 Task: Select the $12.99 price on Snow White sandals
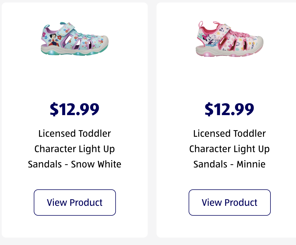[x=74, y=109]
